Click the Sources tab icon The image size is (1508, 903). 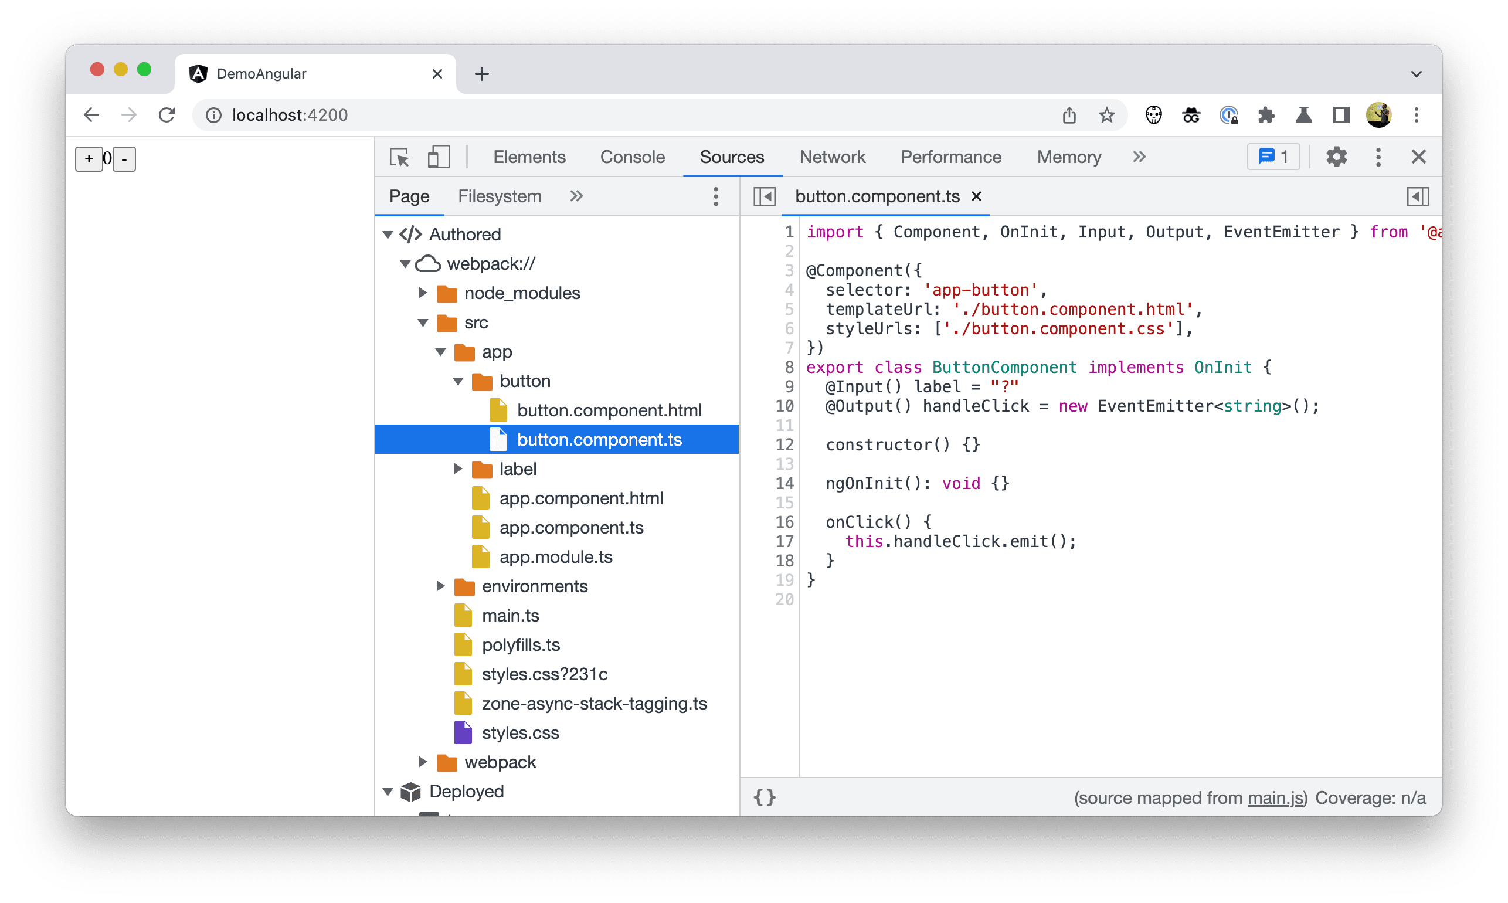(730, 157)
